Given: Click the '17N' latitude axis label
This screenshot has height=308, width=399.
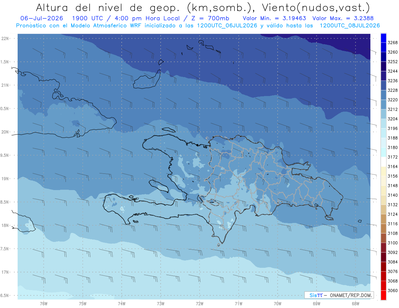Looking at the screenshot, I should pos(5,272).
